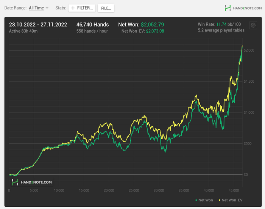Click the graph peak near $2,000
Image resolution: width=265 pixels, height=209 pixels.
tap(242, 46)
